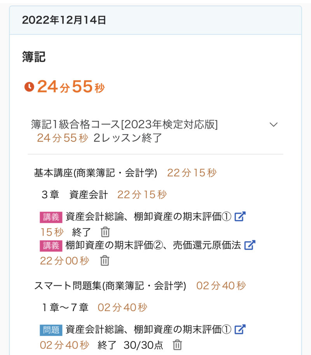Select the 3章 資産会計 chapter row
This screenshot has width=311, height=355.
point(75,195)
